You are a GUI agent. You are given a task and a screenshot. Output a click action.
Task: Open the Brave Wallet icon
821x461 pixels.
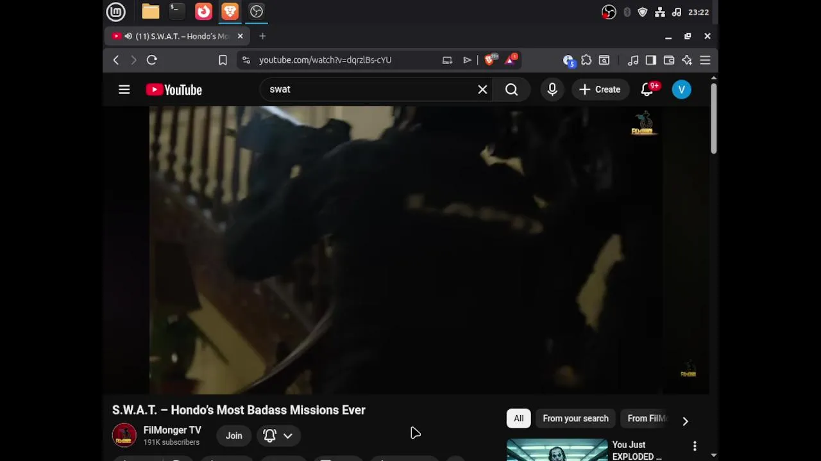tap(669, 60)
